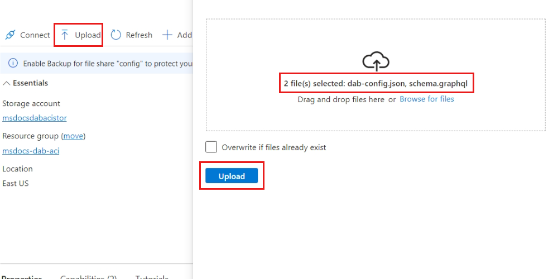The height and width of the screenshot is (279, 558).
Task: Click the Storage account label
Action: point(31,103)
